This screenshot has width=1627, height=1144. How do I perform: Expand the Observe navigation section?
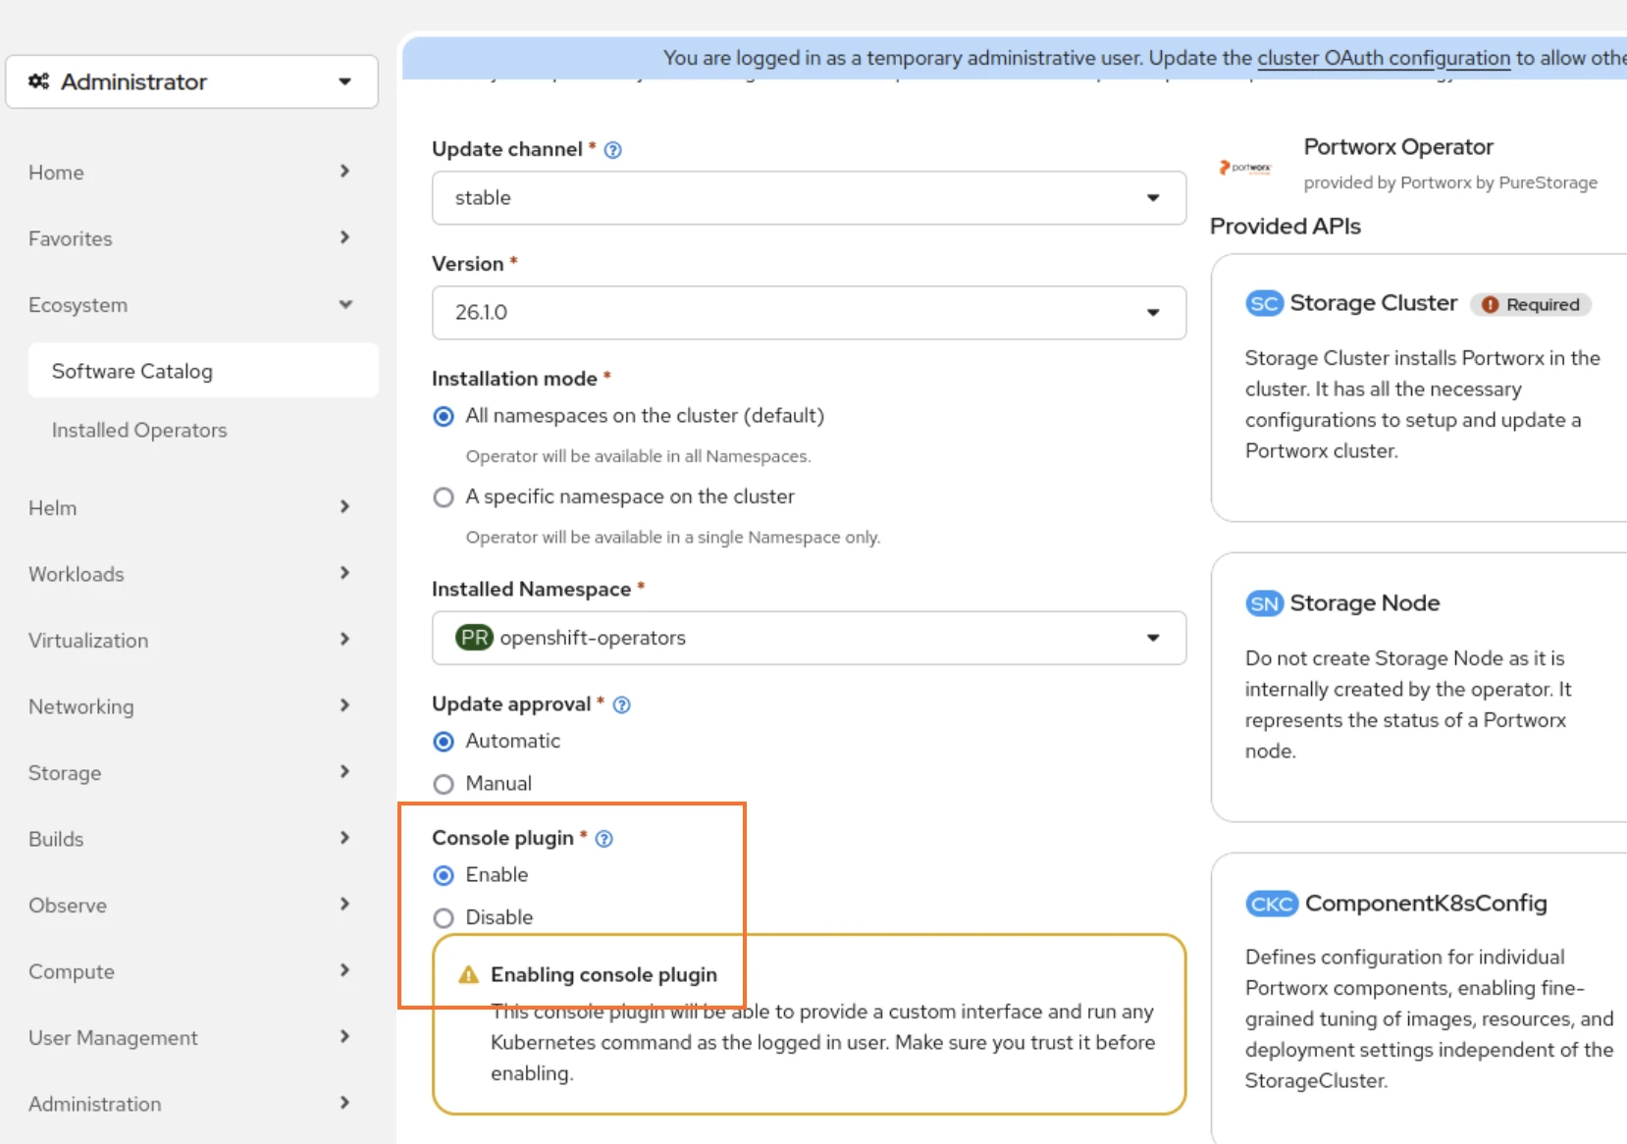(191, 906)
